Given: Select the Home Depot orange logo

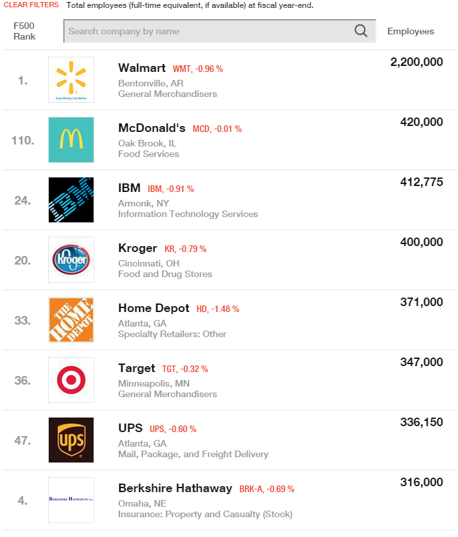Looking at the screenshot, I should (71, 320).
